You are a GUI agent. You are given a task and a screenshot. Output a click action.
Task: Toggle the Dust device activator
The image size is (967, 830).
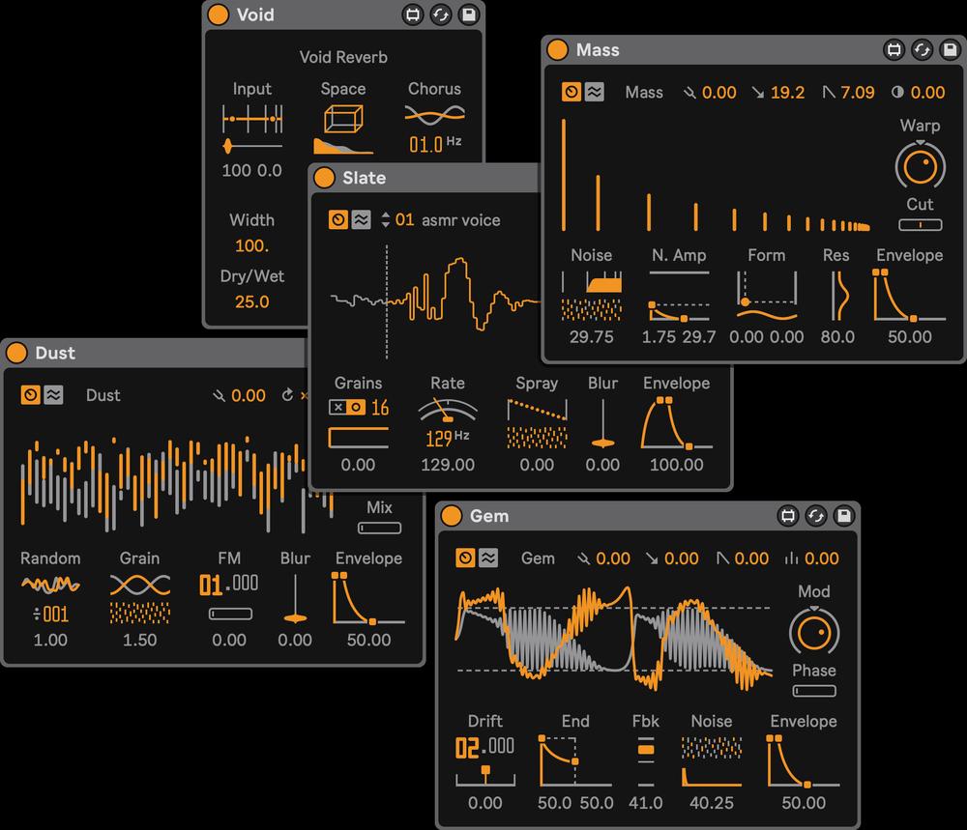(x=16, y=353)
